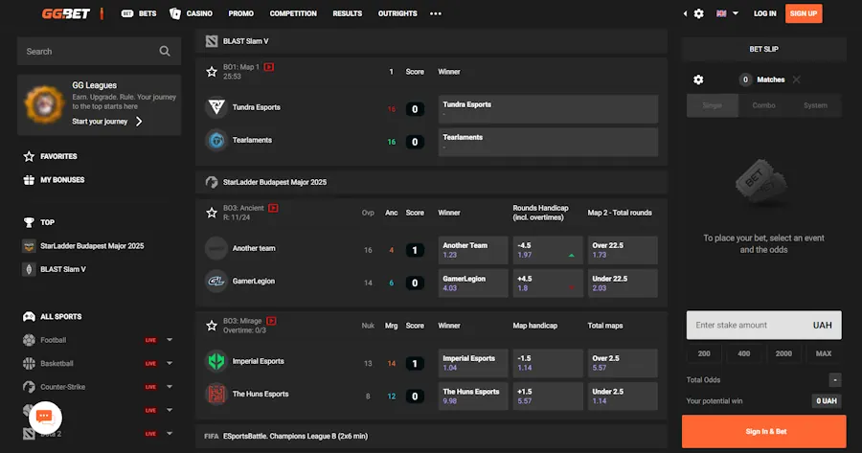Click the BLAST Slam V Dota header icon

[x=212, y=41]
